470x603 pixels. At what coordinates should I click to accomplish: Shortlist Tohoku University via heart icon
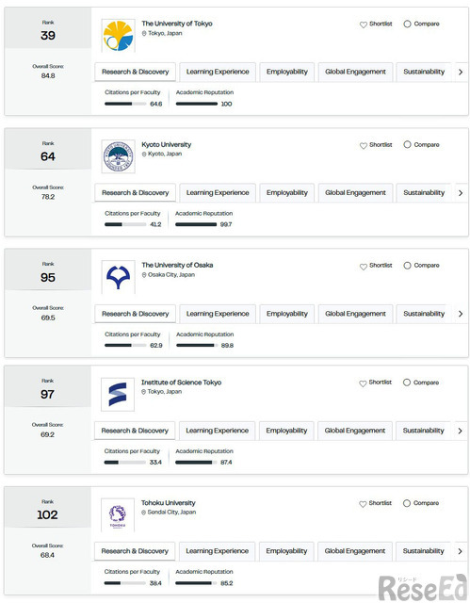coord(363,504)
